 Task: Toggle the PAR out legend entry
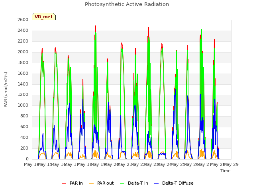(101, 183)
